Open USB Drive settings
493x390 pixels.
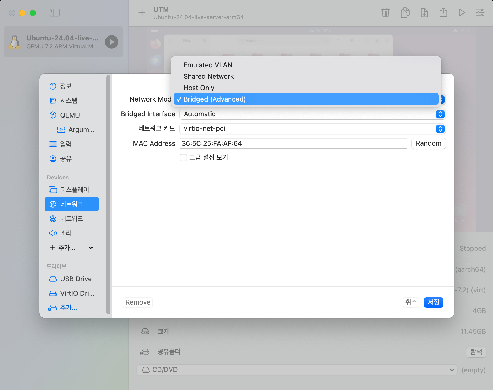coord(72,279)
